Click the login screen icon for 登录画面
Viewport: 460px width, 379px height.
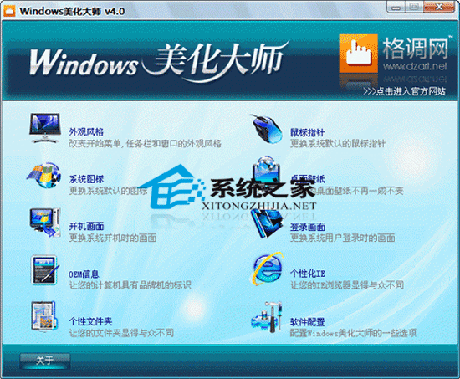266,223
